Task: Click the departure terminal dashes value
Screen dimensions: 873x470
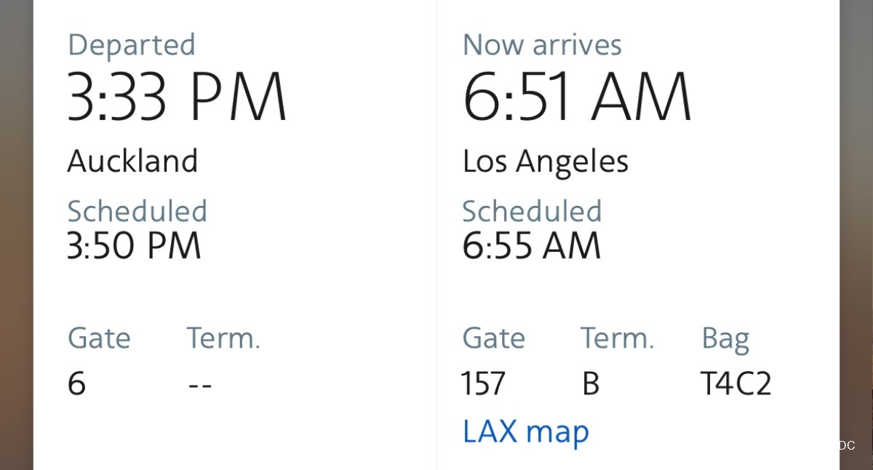Action: [x=200, y=385]
